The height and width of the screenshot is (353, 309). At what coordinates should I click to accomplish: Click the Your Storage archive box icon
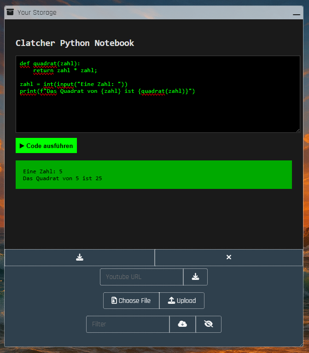10,12
